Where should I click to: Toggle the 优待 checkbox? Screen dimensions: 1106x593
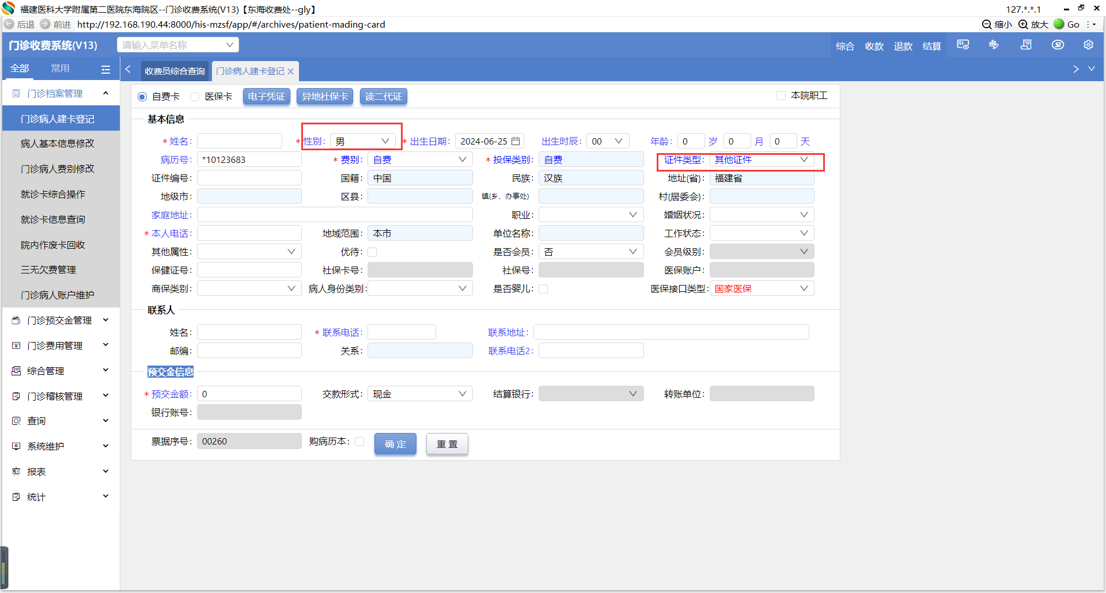(x=372, y=252)
